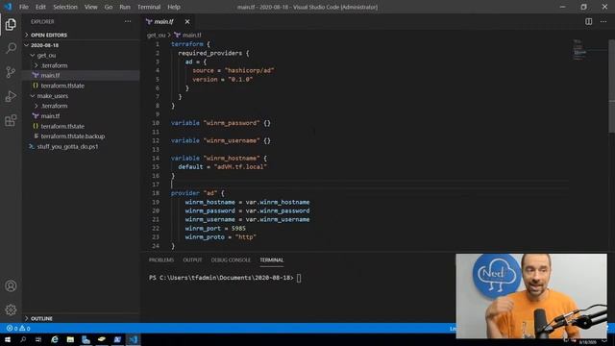Switch to the Debug Console tab
The width and height of the screenshot is (615, 346).
tap(231, 260)
